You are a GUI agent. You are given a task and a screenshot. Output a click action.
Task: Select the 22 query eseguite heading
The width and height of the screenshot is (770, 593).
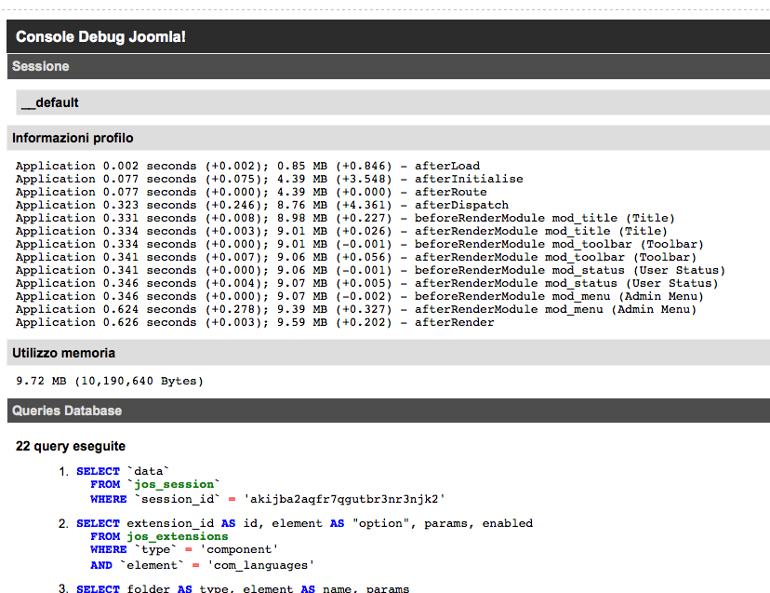[71, 446]
